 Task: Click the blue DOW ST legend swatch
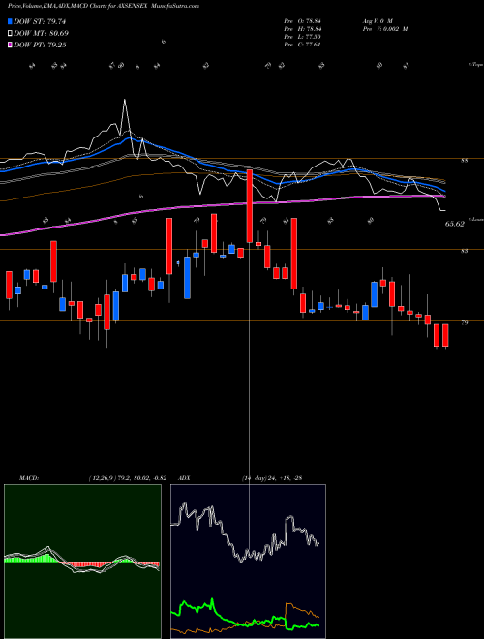[x=10, y=21]
